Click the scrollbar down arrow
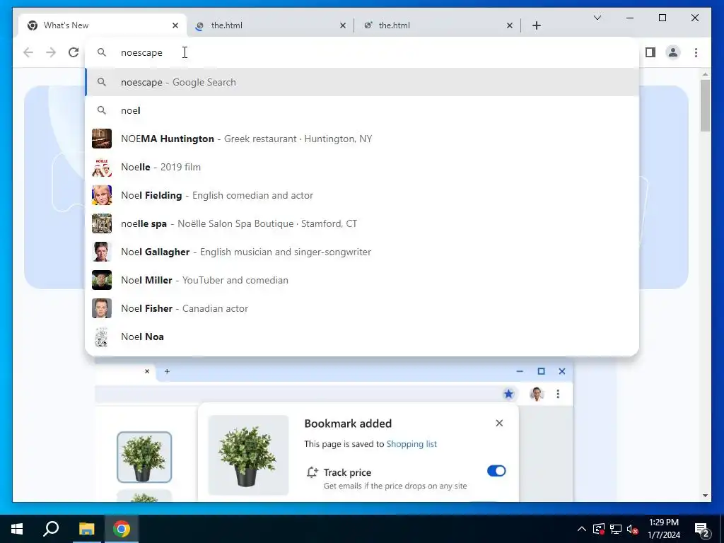Viewport: 724px width, 543px height. pos(705,496)
